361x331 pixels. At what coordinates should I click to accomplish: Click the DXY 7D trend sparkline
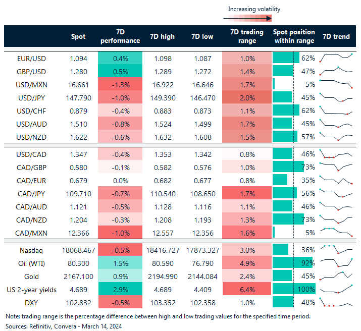tap(336, 302)
